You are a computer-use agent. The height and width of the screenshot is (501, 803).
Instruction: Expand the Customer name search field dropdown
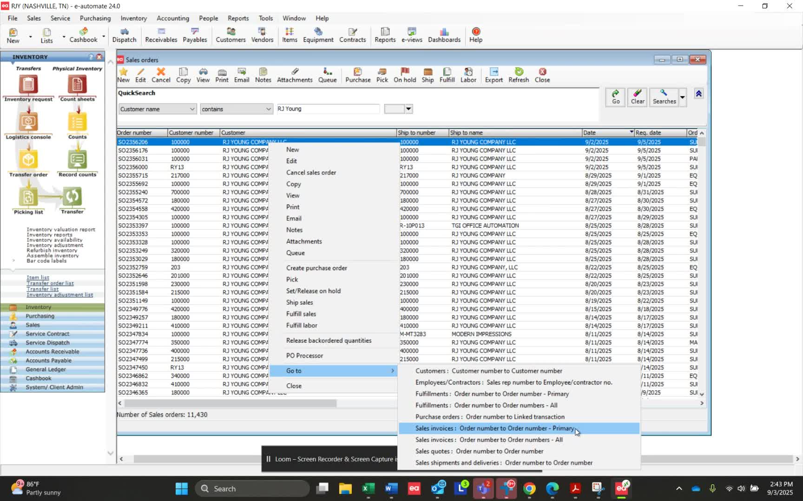click(x=192, y=109)
